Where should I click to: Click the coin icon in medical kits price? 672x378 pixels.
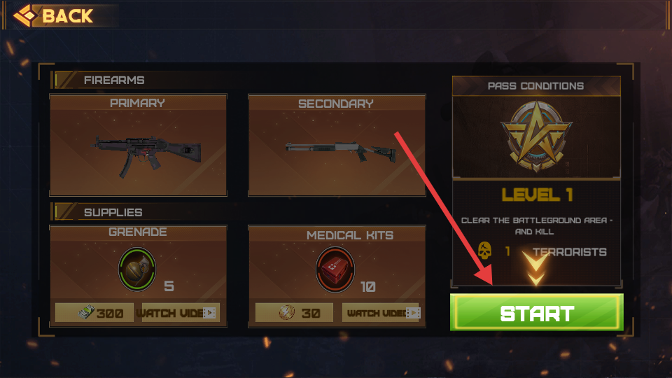[x=287, y=312]
